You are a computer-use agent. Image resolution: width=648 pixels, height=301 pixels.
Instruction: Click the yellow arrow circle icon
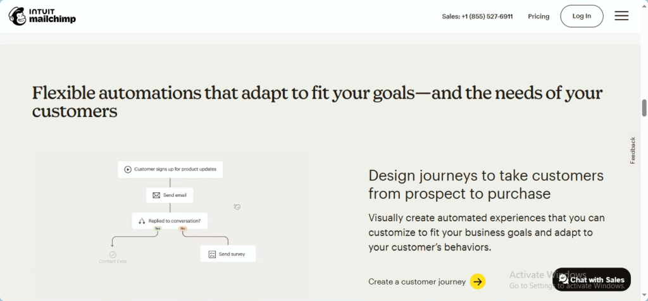(x=478, y=281)
